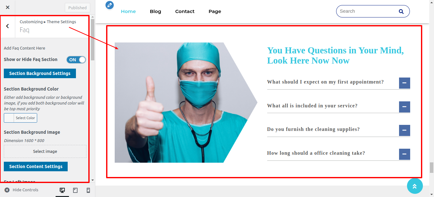Screen dimensions: 434x197
Task: Collapse 'How long should a office cleaning' item
Action: [404, 154]
